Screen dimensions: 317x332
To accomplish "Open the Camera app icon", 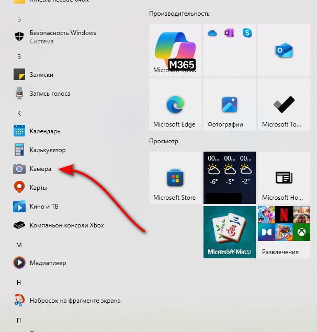I will (x=19, y=169).
